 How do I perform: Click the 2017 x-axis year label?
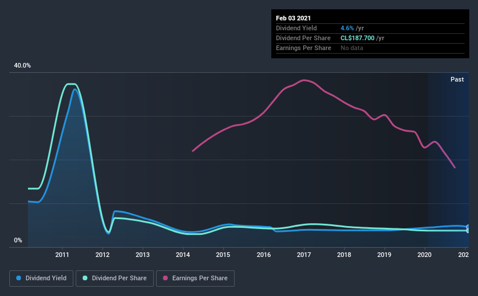pos(304,255)
